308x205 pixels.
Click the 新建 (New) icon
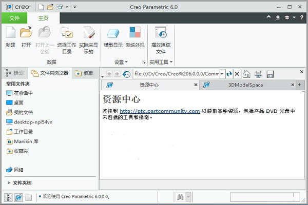10,34
